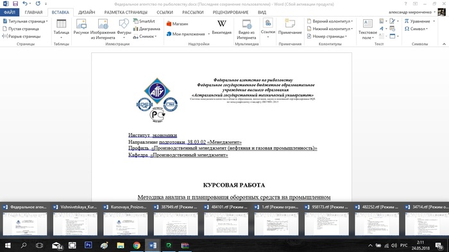This screenshot has height=252, width=449.
Task: Open the action center notifications icon
Action: pos(439,246)
